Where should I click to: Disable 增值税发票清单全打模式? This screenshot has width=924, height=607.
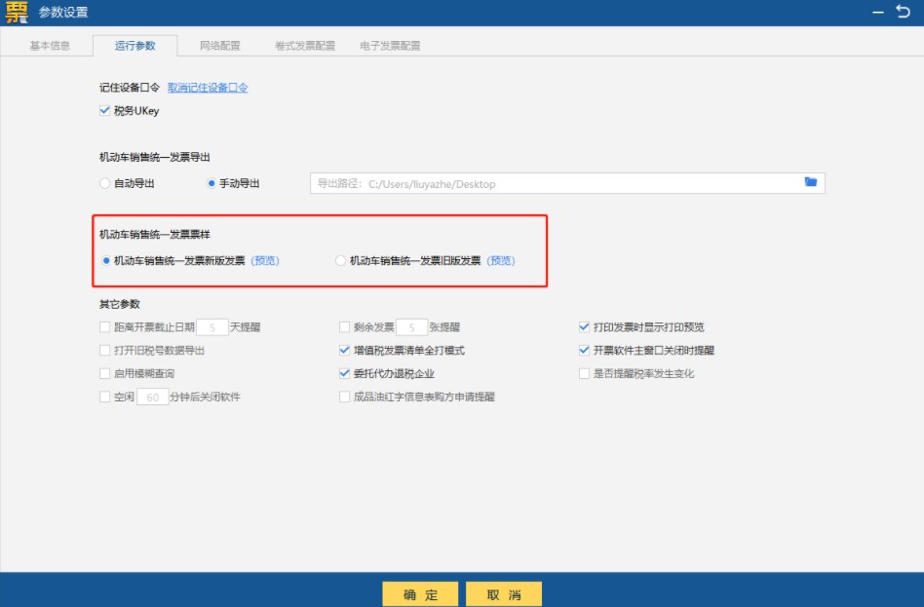[x=343, y=349]
